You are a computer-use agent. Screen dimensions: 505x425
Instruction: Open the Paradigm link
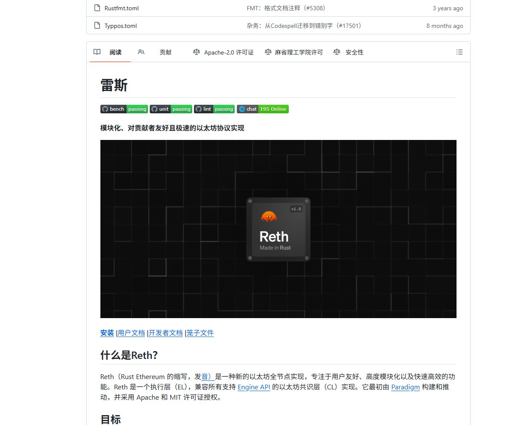coord(405,387)
